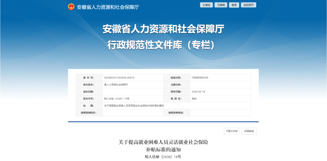Click the 发文字号 label
This screenshot has height=161, width=327.
[89, 99]
